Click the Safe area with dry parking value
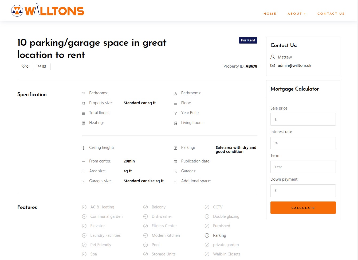 click(x=236, y=149)
